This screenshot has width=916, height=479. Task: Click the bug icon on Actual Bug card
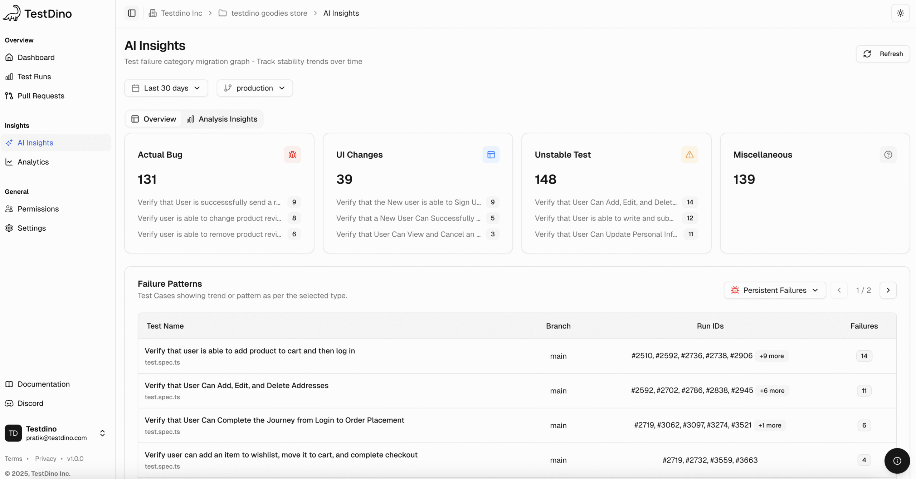tap(292, 154)
